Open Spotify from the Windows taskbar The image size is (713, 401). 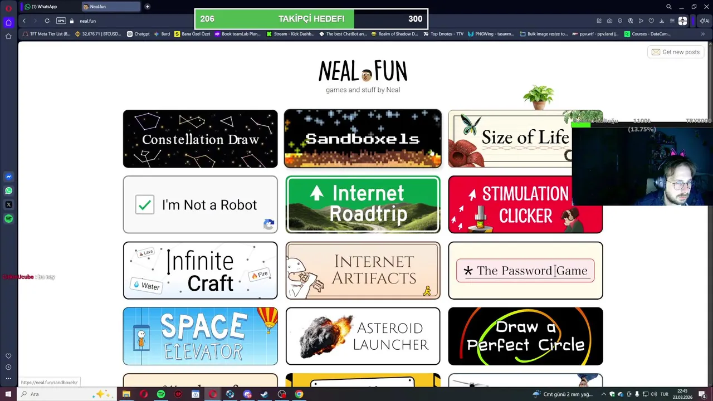[x=161, y=394]
